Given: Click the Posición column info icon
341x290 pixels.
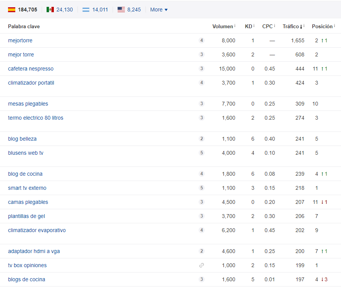Looking at the screenshot, I should click(x=334, y=25).
